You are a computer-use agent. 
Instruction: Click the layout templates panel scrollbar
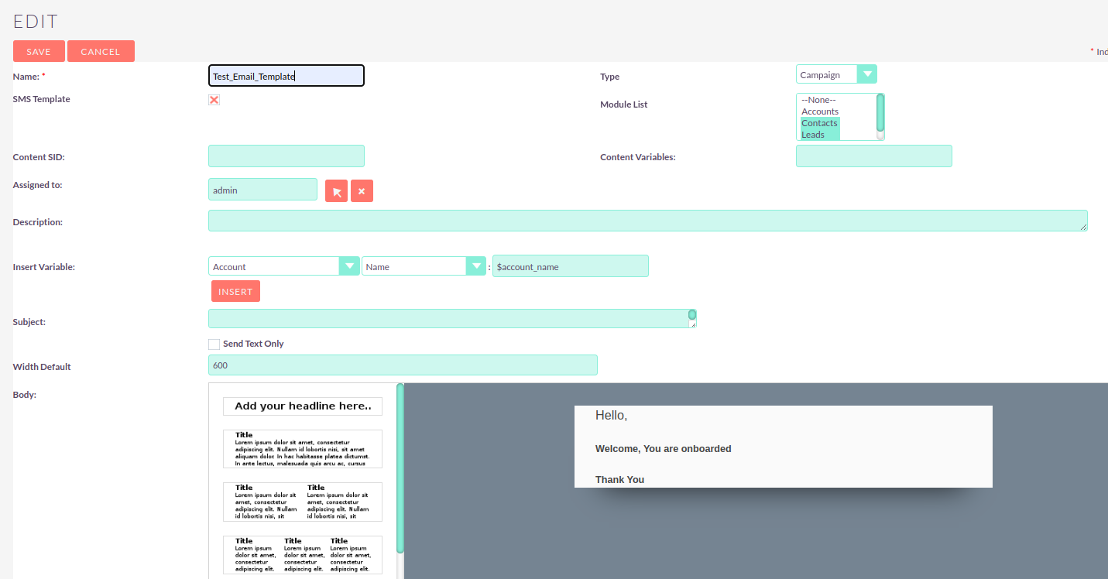[400, 468]
